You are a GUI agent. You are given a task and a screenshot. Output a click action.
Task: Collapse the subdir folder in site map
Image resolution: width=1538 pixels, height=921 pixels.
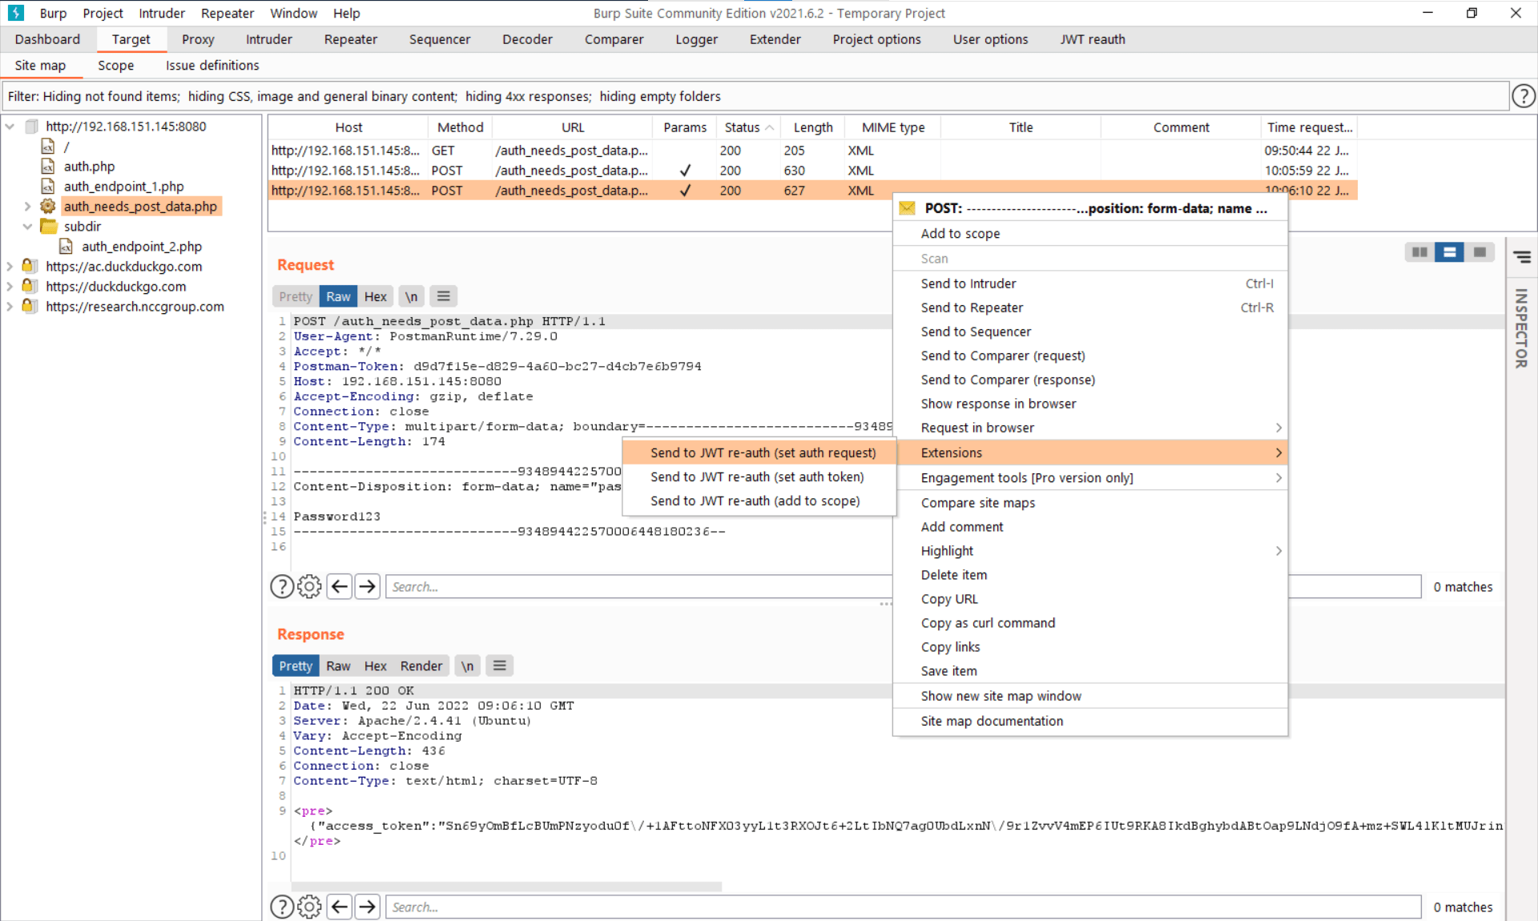(28, 227)
